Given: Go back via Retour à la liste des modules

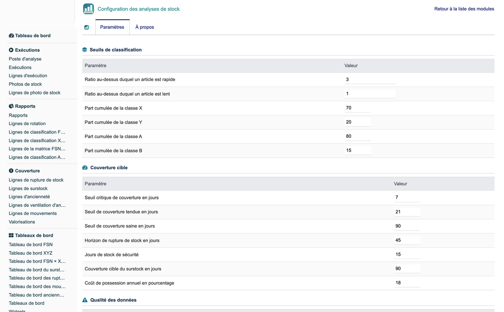Looking at the screenshot, I should (464, 9).
